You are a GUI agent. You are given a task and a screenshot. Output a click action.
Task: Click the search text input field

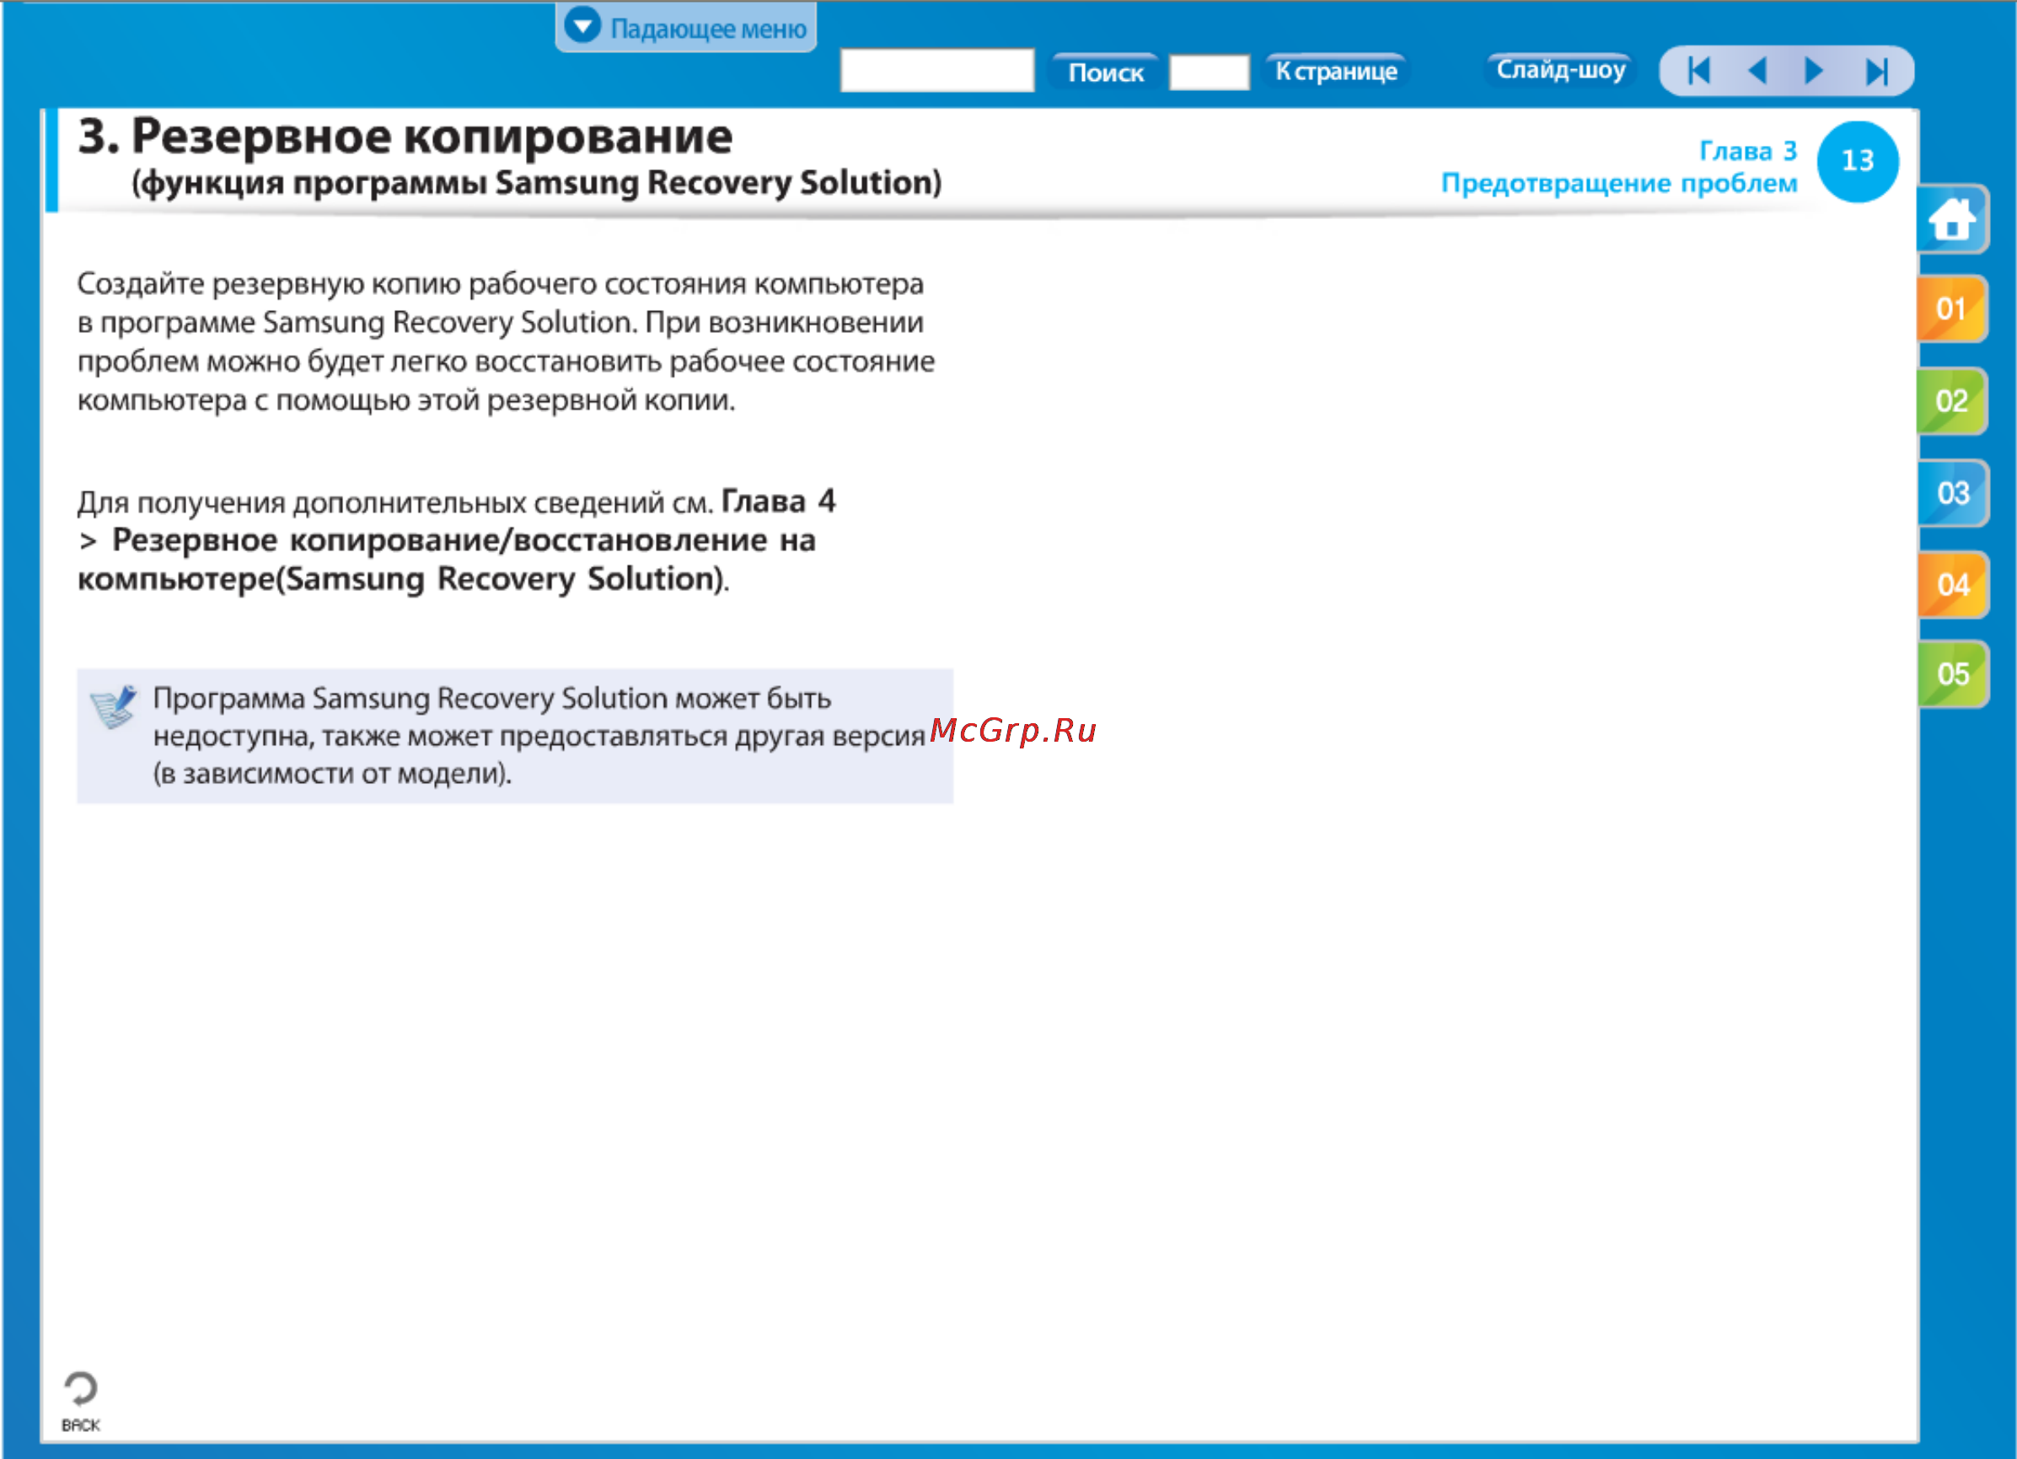pos(937,70)
